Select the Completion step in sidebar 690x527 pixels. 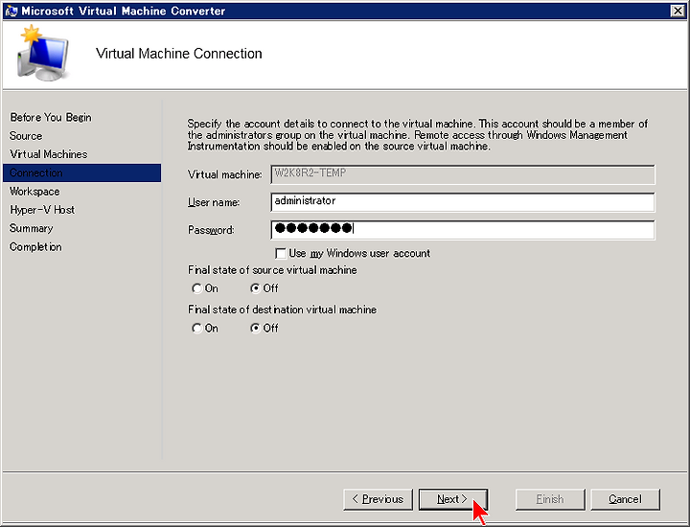[x=35, y=247]
